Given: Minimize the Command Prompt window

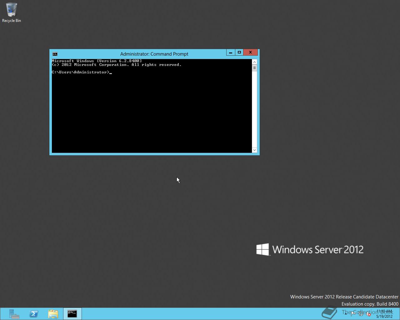Looking at the screenshot, I should tap(231, 52).
